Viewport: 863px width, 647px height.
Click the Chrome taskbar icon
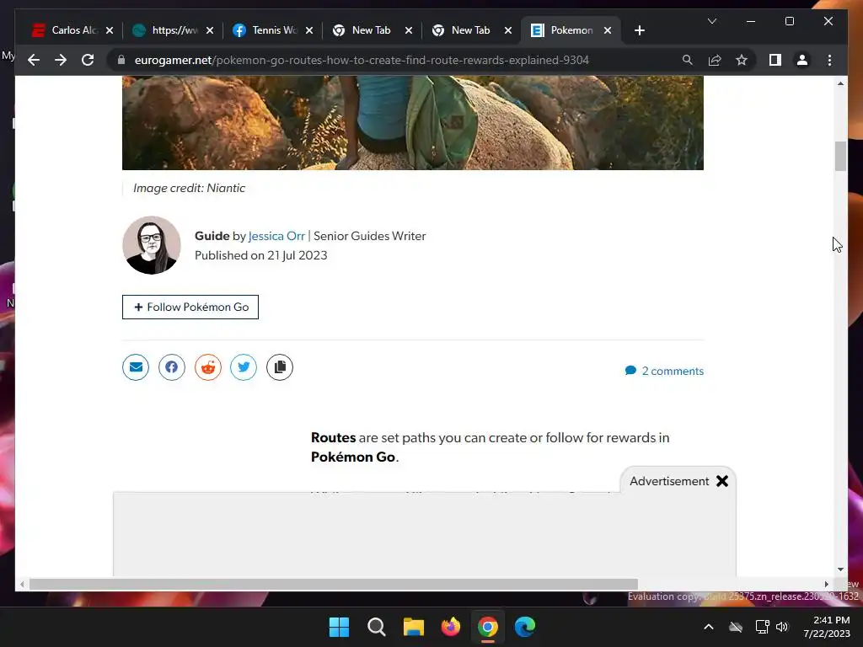(x=488, y=627)
